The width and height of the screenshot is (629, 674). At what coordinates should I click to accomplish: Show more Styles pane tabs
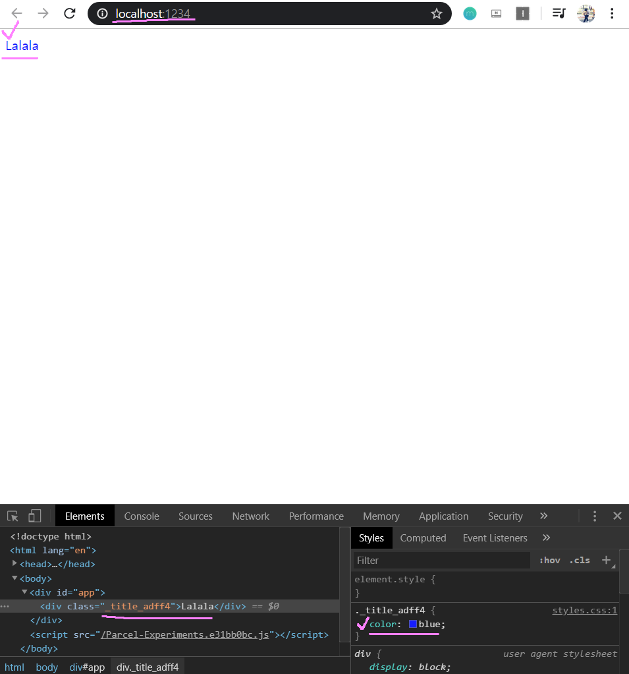click(546, 537)
